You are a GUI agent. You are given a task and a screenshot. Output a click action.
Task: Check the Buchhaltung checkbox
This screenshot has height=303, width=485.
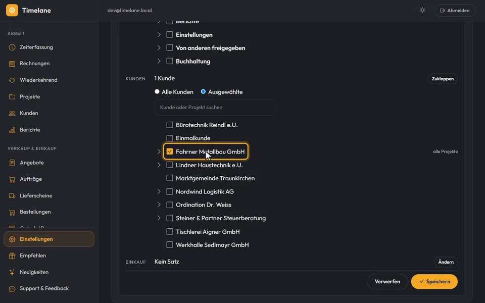click(170, 61)
